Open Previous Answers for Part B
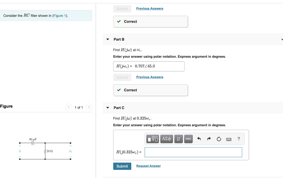The image size is (283, 178). click(150, 77)
